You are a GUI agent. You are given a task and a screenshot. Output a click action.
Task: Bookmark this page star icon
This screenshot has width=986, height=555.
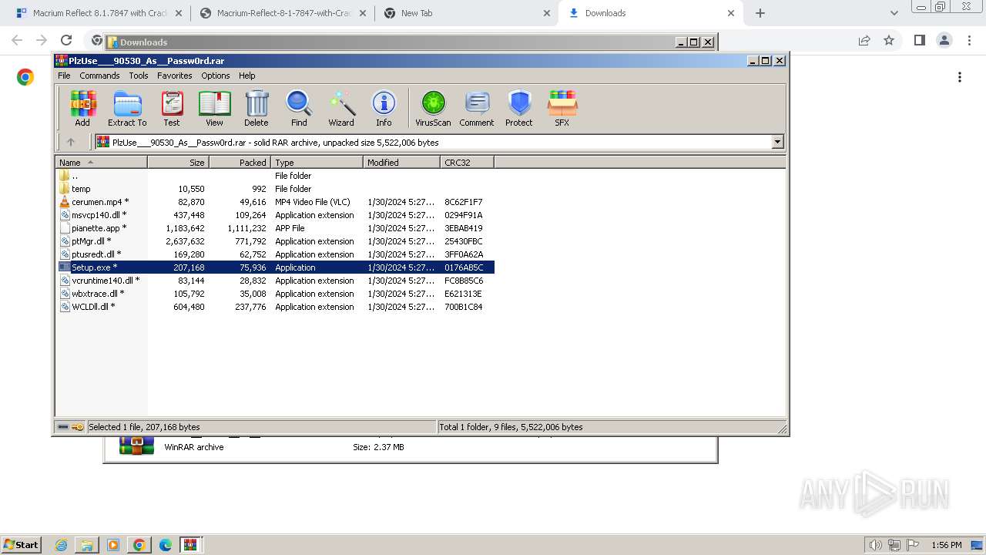click(889, 40)
